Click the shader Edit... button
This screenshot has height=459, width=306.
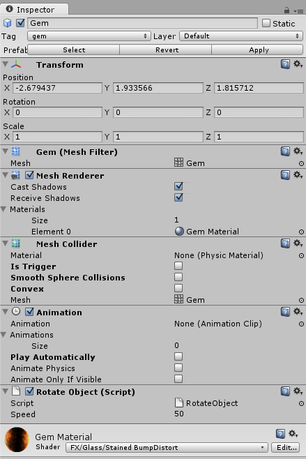click(x=286, y=447)
